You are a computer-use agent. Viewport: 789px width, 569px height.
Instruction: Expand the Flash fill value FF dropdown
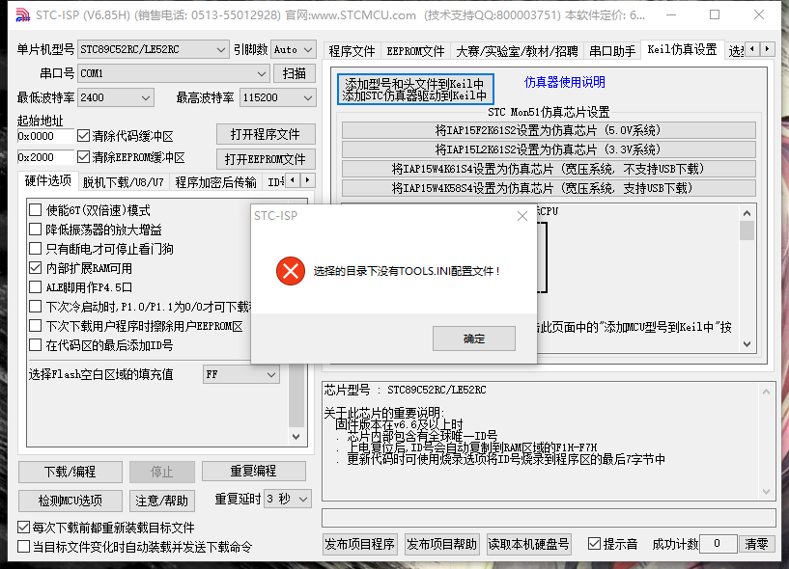(241, 374)
